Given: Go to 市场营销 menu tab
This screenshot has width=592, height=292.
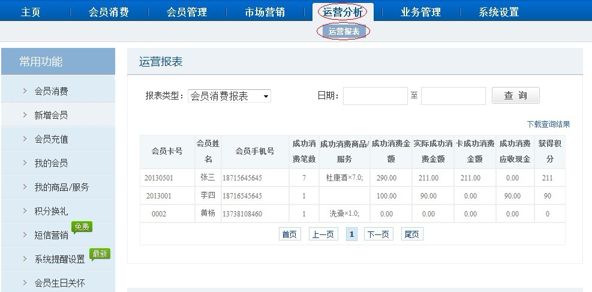Looking at the screenshot, I should (265, 12).
